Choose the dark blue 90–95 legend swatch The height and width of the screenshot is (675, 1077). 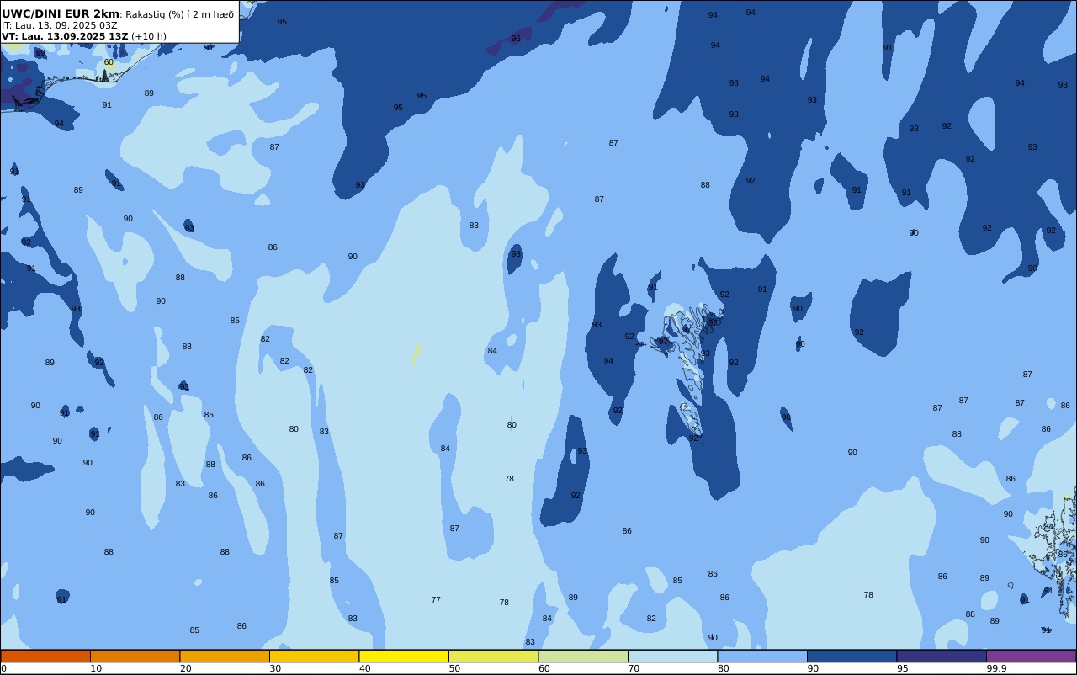(x=852, y=656)
